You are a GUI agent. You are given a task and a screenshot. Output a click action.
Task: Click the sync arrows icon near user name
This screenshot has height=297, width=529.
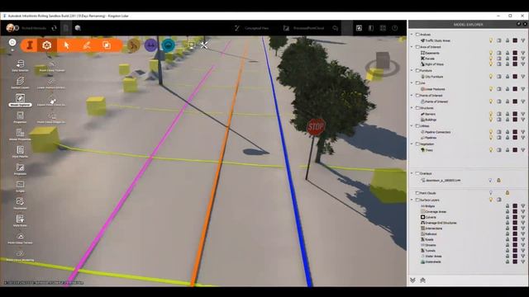click(55, 28)
